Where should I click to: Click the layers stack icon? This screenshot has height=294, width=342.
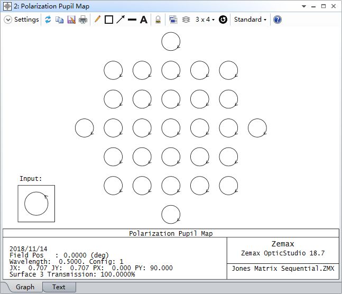pos(186,20)
